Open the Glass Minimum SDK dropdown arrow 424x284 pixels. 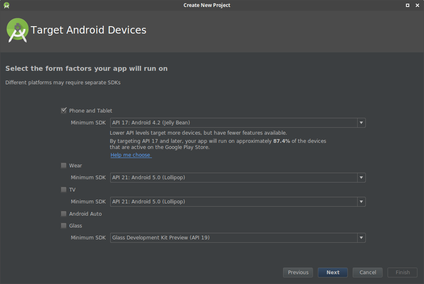(x=361, y=238)
